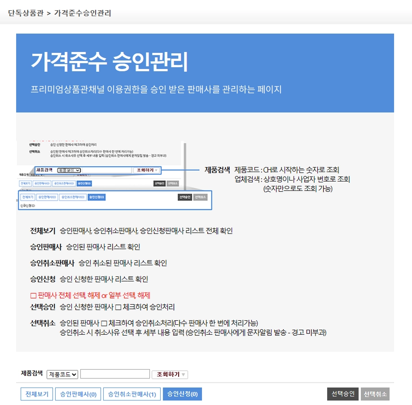
Task: Open the 제품코드 search-type dropdown below the guide
Action: [x=62, y=374]
